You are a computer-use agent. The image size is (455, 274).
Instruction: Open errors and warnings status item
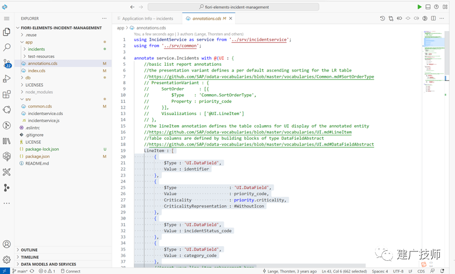point(47,271)
